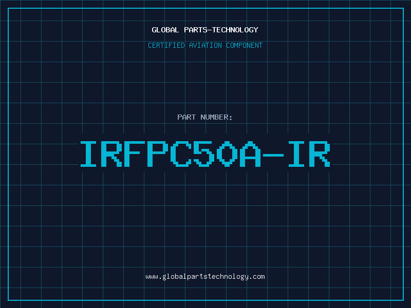Select the word CERTIFIED in the subtitle

pyautogui.click(x=166, y=45)
